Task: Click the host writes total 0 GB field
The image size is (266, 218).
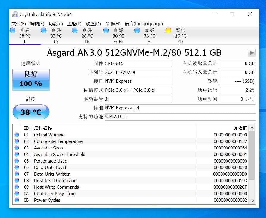Action: point(237,72)
